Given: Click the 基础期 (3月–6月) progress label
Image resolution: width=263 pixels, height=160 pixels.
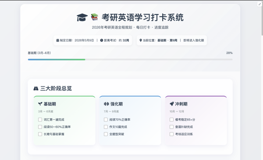Looking at the screenshot, I should (x=39, y=53).
